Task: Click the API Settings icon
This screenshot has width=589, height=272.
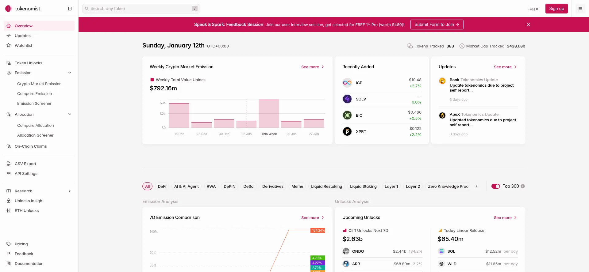Action: tap(9, 173)
